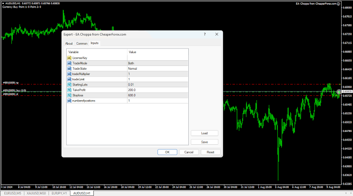Click the tradeMultiplier variable name
The image size is (353, 196).
(x=81, y=74)
